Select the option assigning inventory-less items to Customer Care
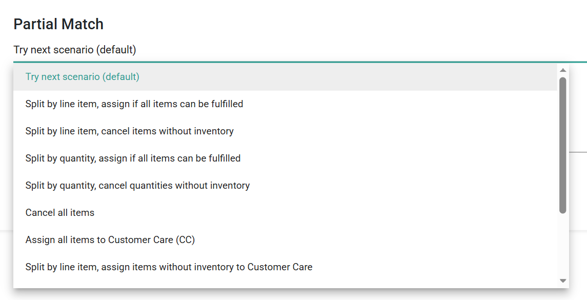 pyautogui.click(x=169, y=267)
